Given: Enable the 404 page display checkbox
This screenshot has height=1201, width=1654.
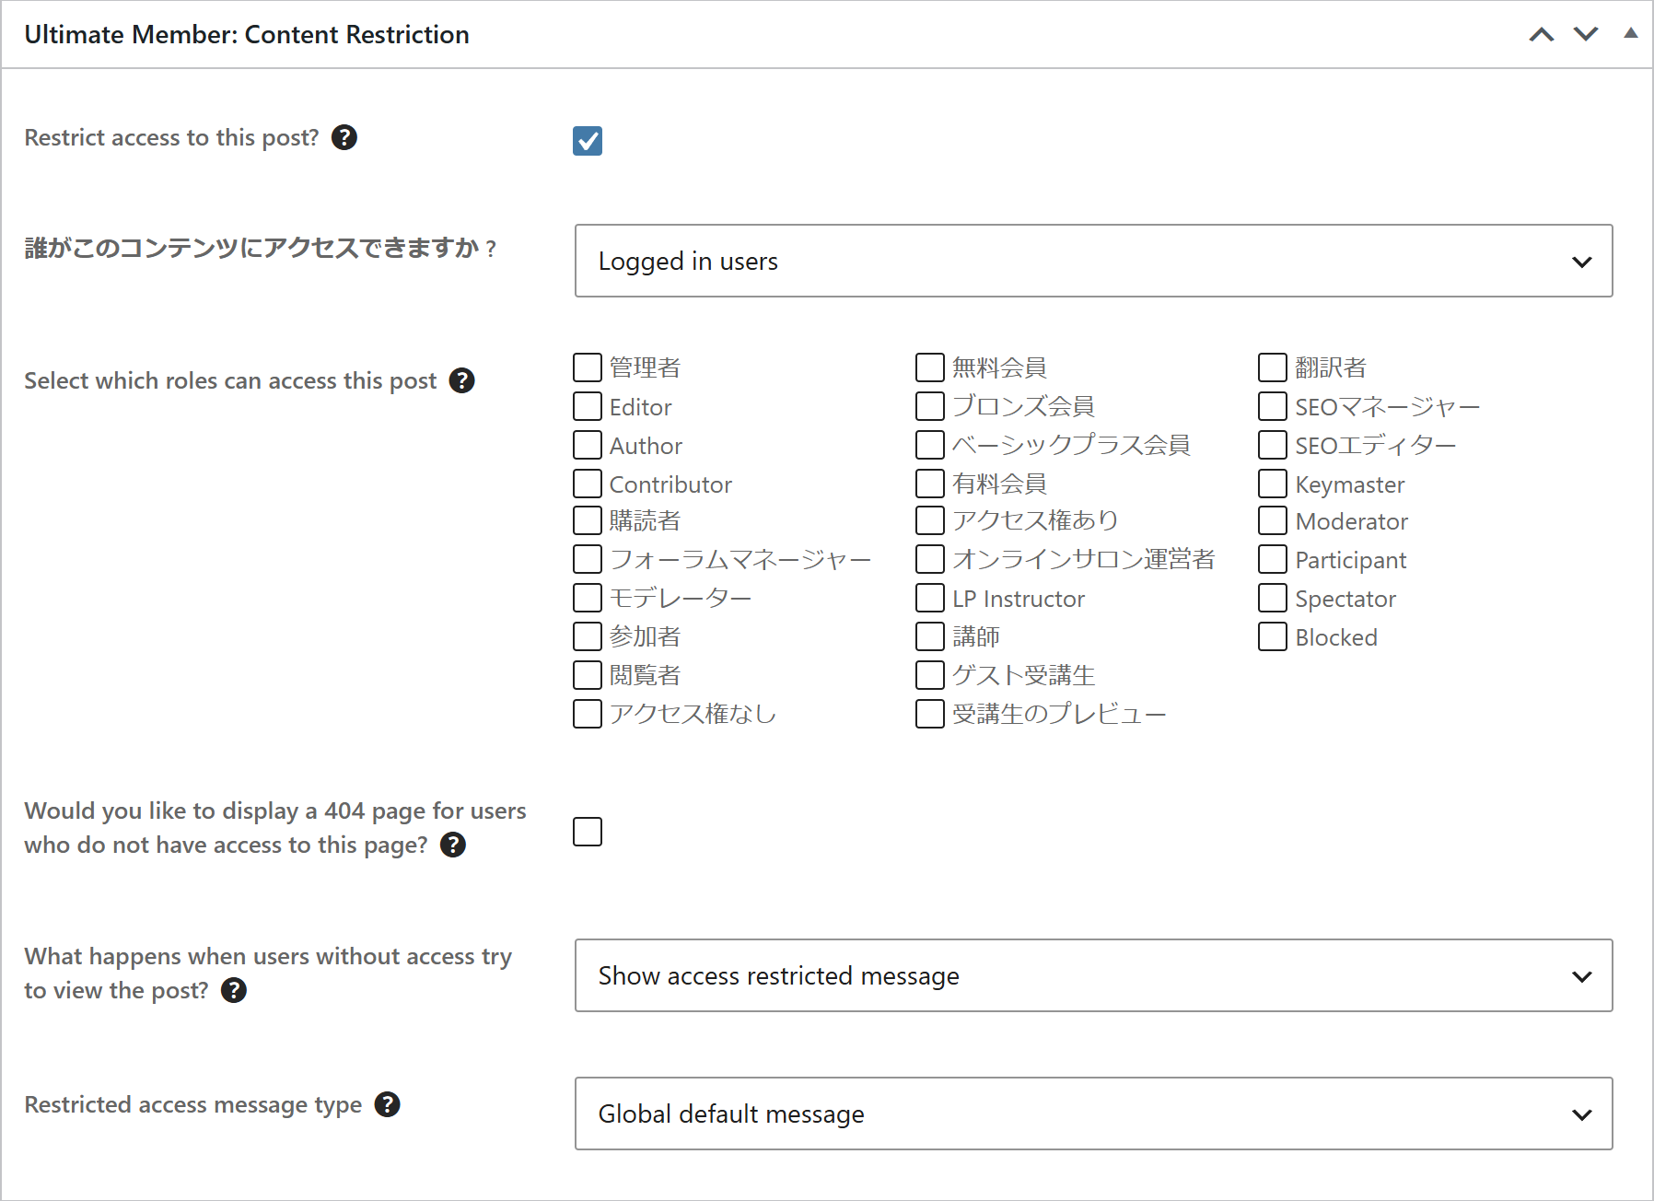Looking at the screenshot, I should point(588,832).
